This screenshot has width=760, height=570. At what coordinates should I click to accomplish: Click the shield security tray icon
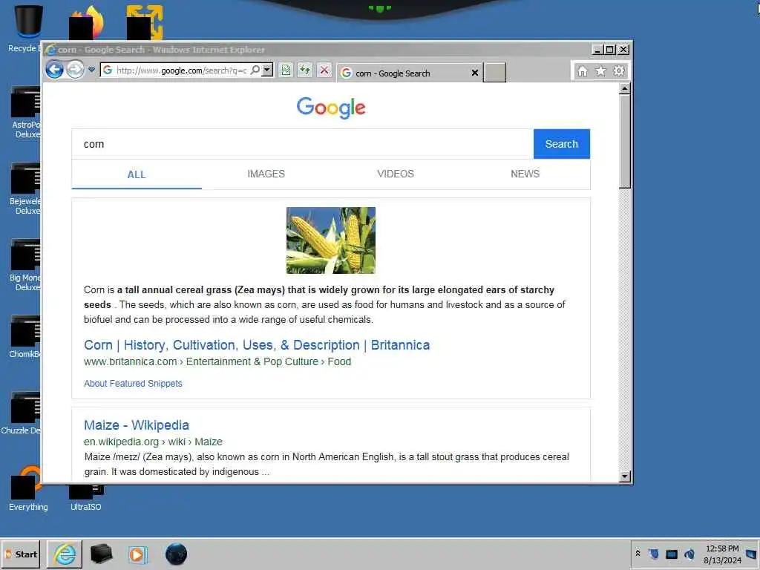point(654,554)
